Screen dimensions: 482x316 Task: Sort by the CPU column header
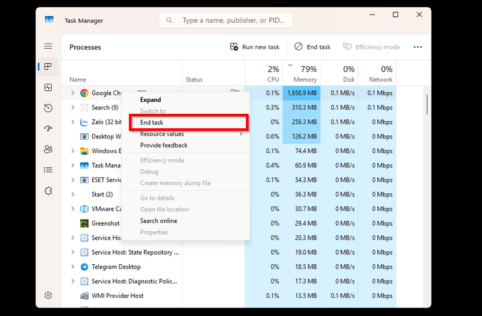[x=263, y=73]
